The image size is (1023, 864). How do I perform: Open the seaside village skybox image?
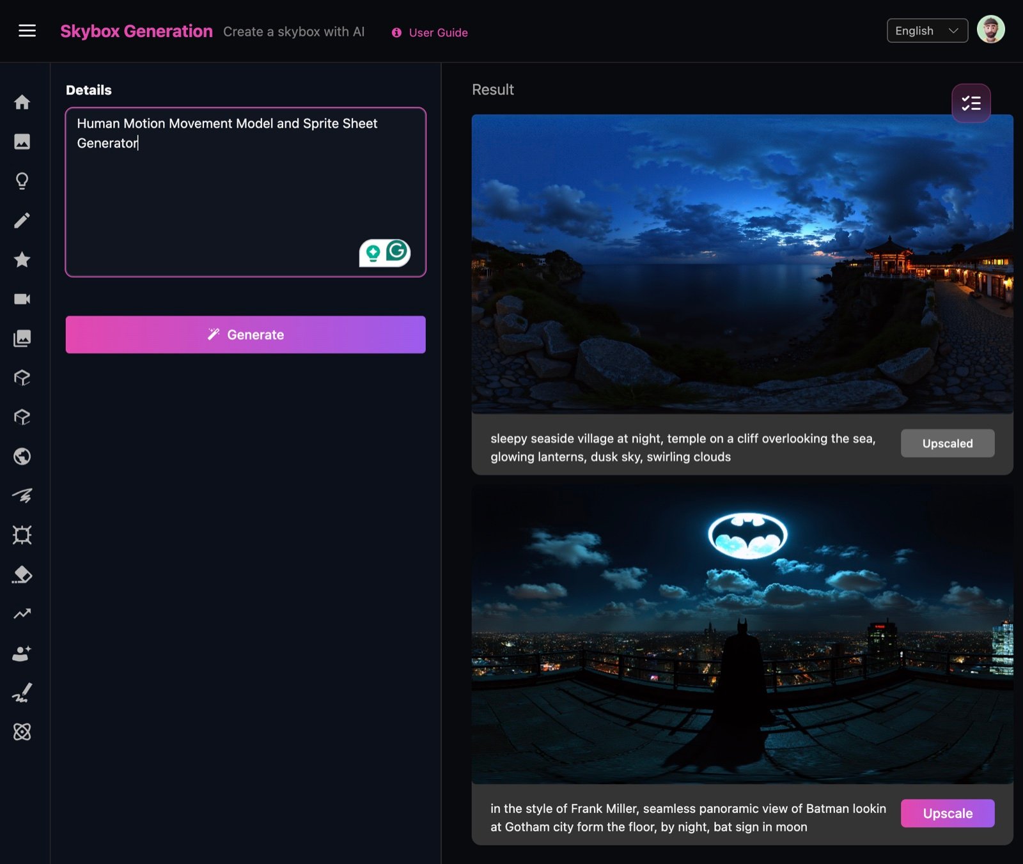(x=742, y=264)
